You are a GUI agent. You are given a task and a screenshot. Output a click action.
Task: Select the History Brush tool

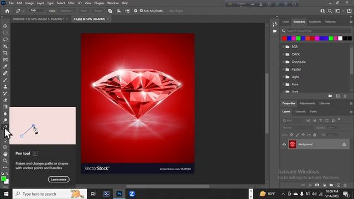point(5,93)
